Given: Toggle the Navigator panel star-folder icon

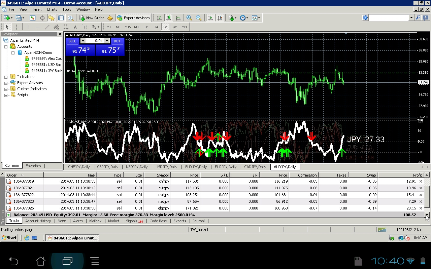Looking at the screenshot, I should click(52, 18).
